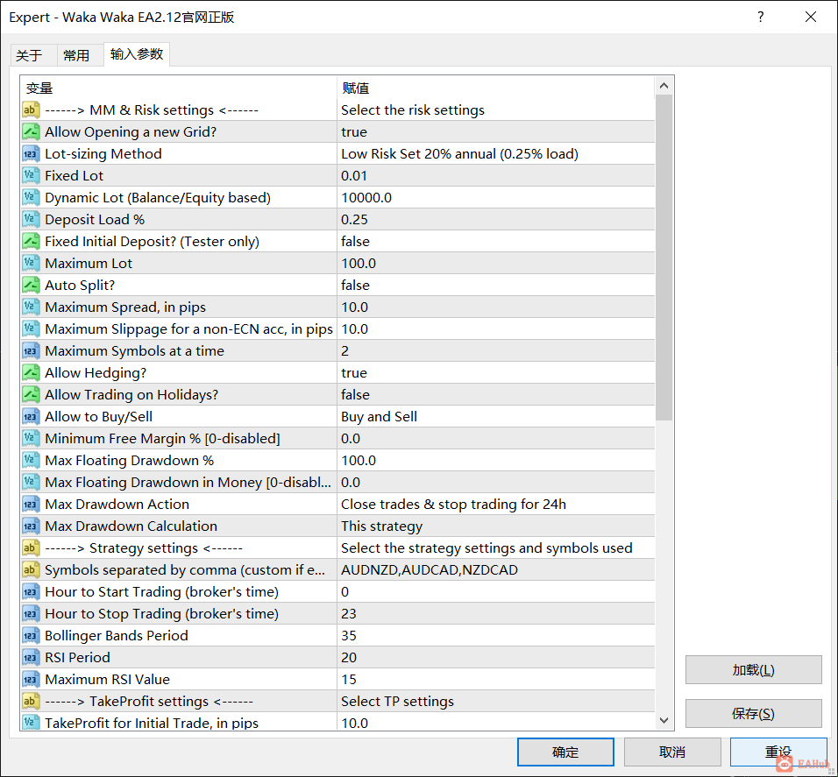
Task: Click the 重设 reset button
Action: pyautogui.click(x=778, y=752)
